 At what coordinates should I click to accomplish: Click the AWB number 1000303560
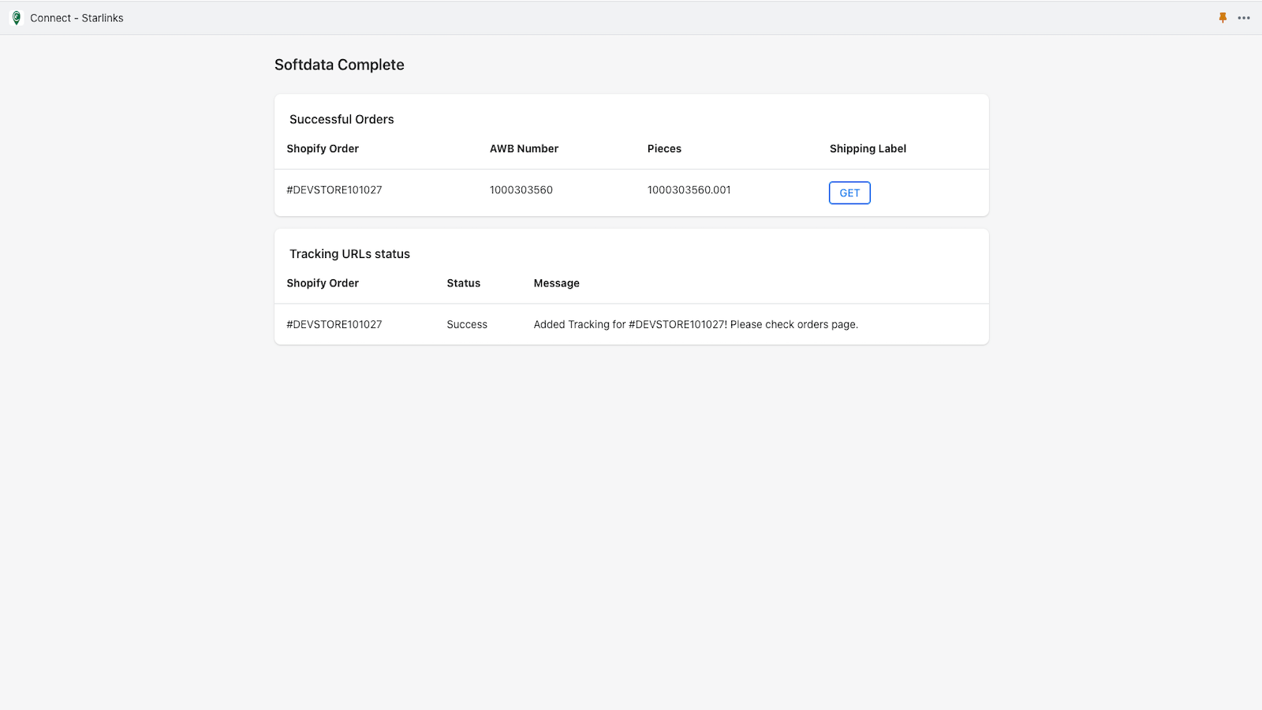click(x=521, y=190)
